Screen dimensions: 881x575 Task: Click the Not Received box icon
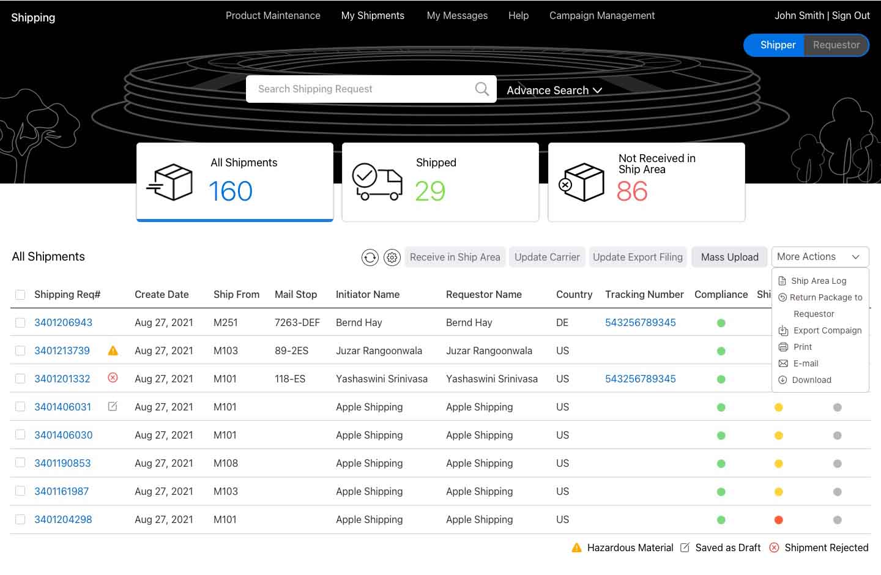[x=582, y=182]
